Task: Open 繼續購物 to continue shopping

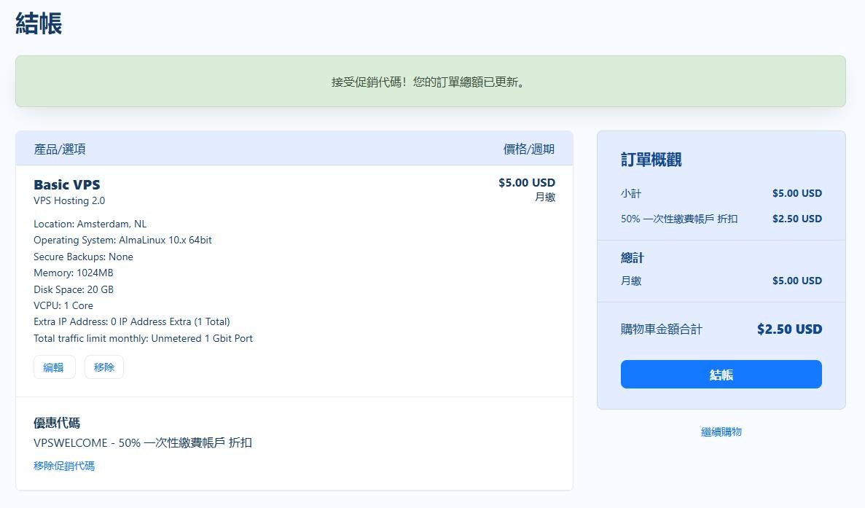Action: tap(721, 431)
